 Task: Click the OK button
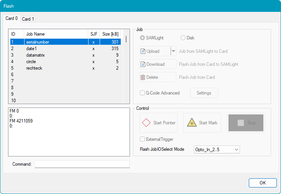[263, 183]
